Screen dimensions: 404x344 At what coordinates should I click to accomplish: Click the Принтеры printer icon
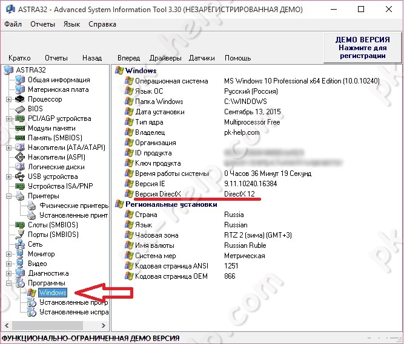click(x=20, y=196)
